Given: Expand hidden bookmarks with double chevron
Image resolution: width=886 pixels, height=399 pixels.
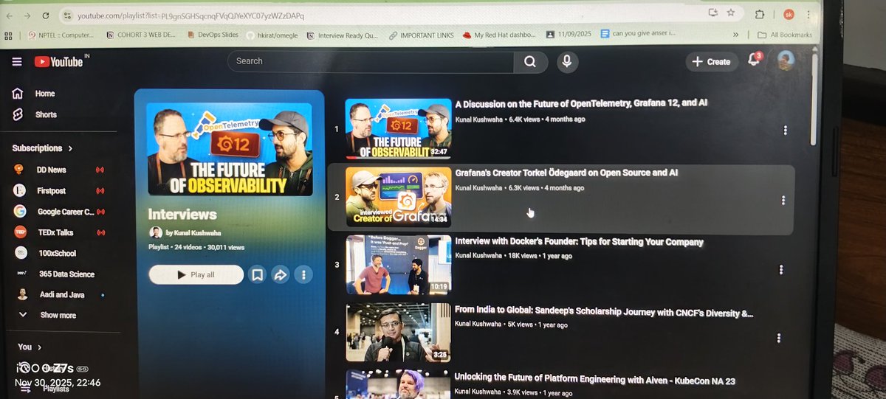Looking at the screenshot, I should tap(735, 35).
